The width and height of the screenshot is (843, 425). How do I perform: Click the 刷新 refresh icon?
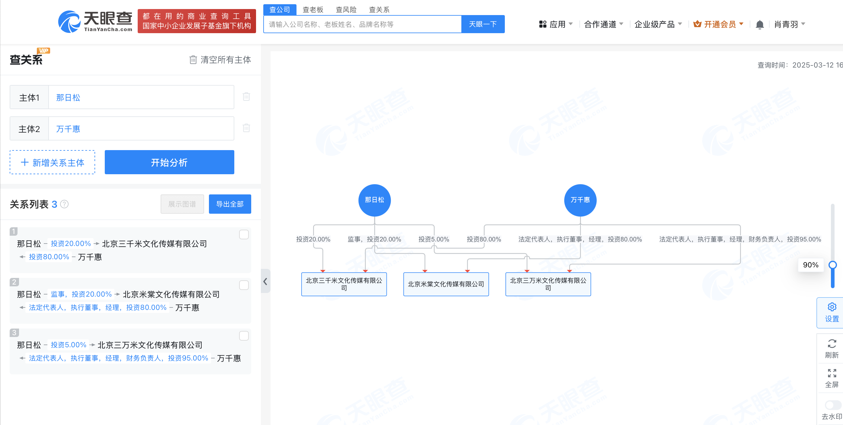pos(831,348)
